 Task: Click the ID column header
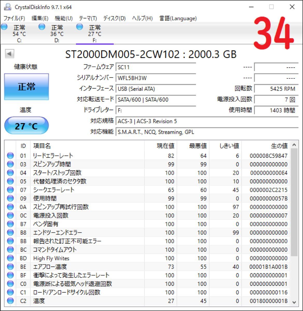coord(23,146)
